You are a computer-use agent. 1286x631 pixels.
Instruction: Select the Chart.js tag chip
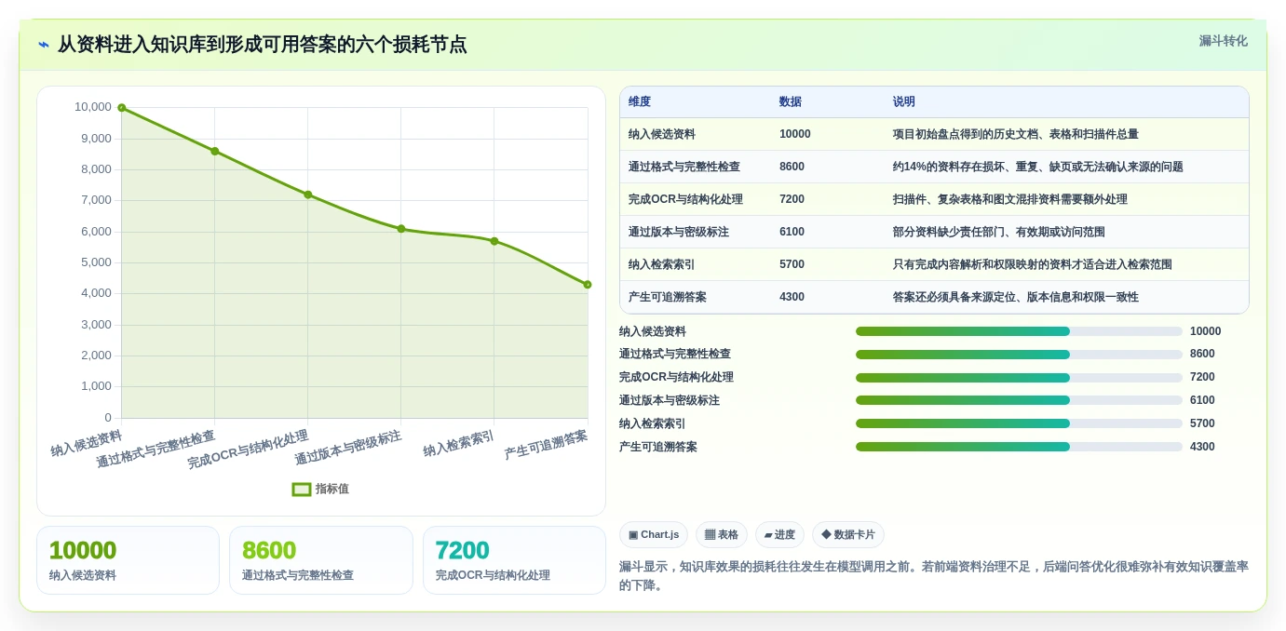(x=654, y=535)
